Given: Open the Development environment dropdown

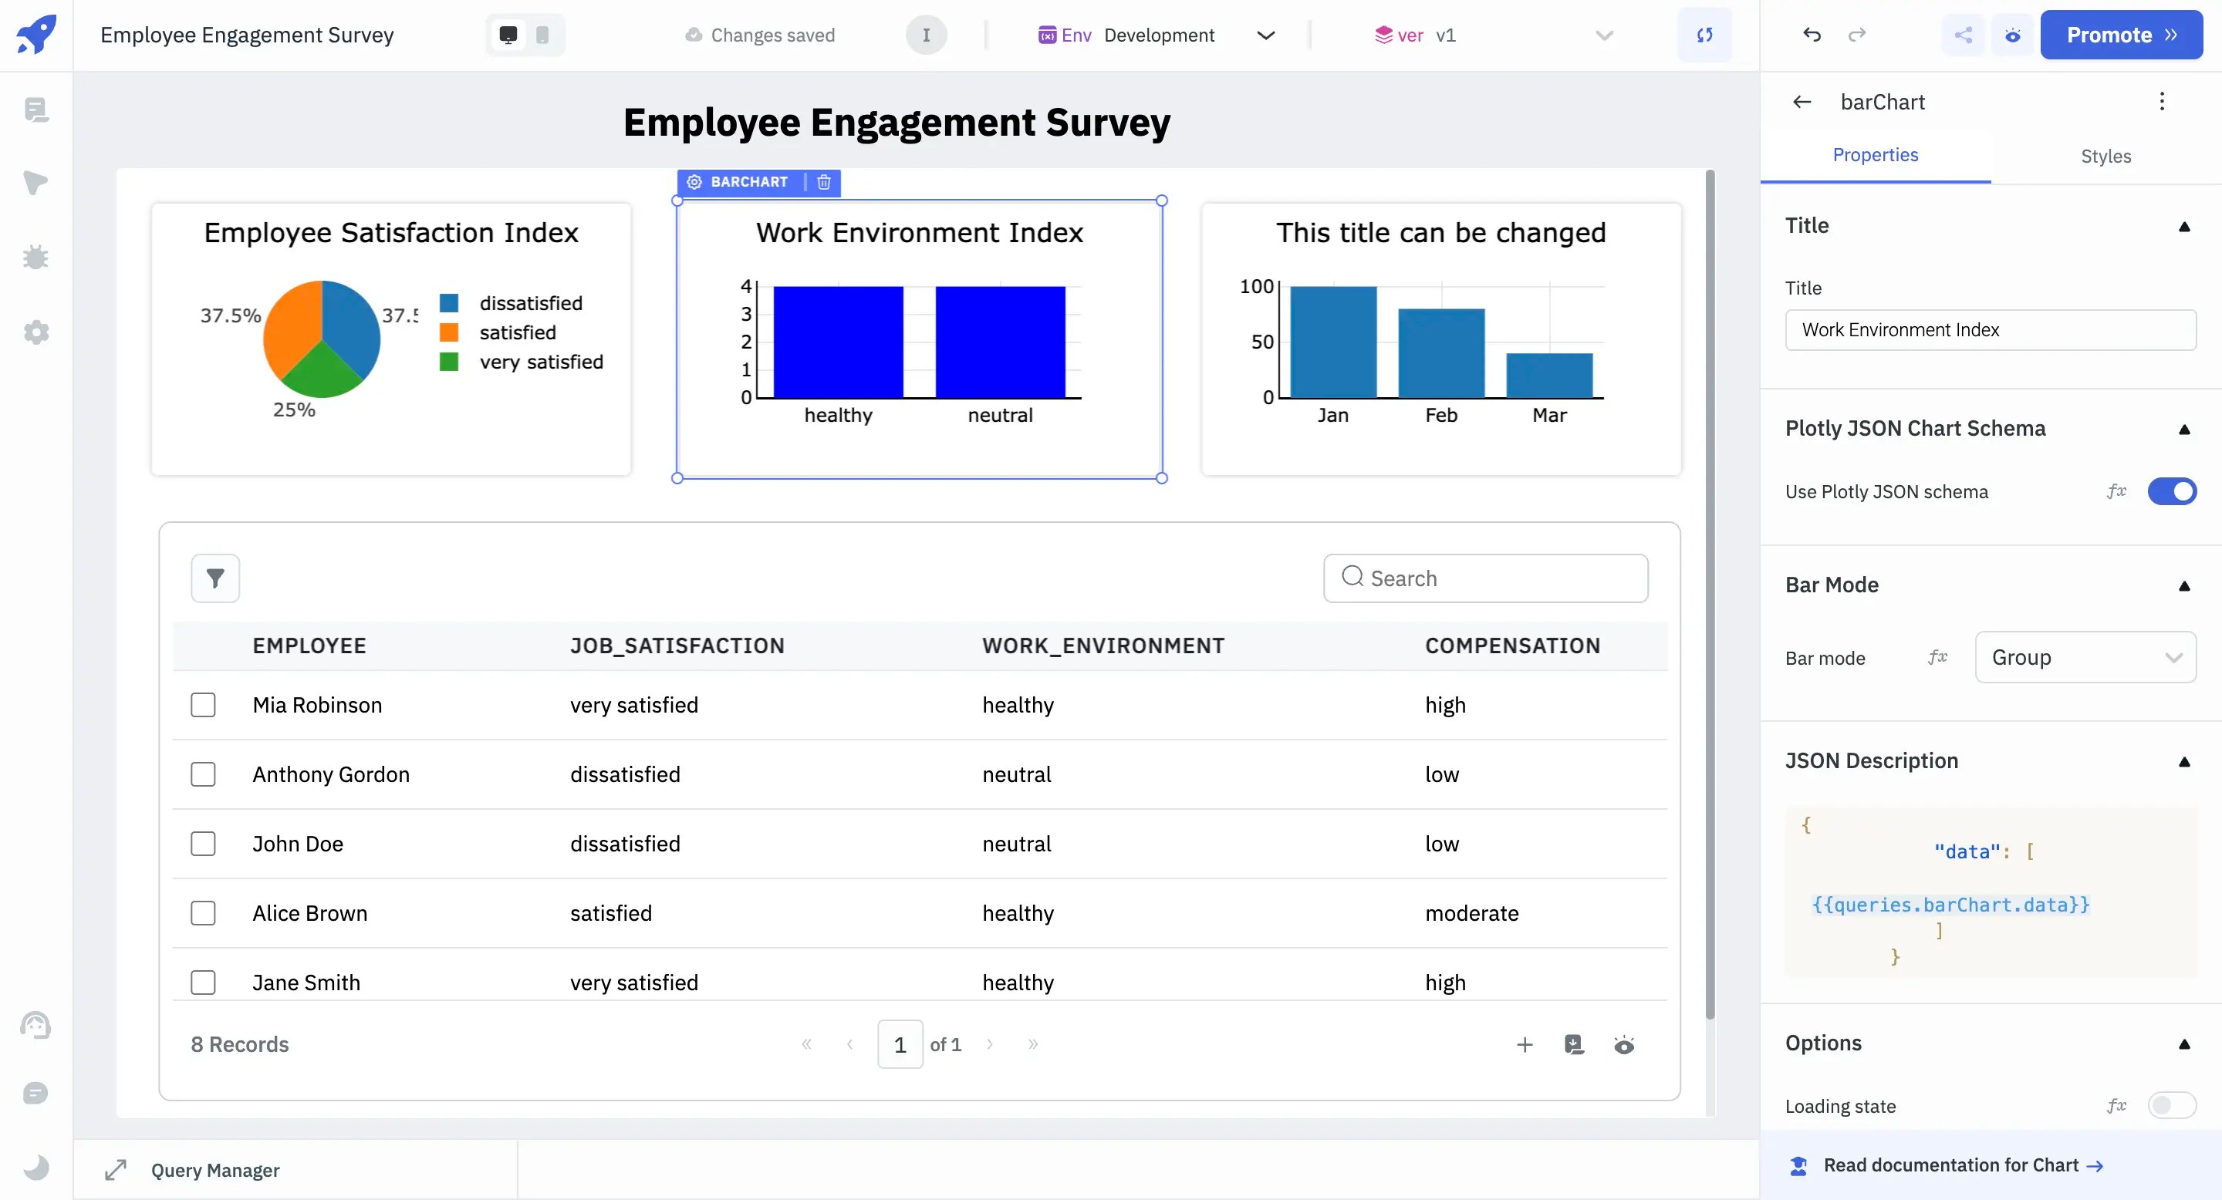Looking at the screenshot, I should pos(1265,35).
